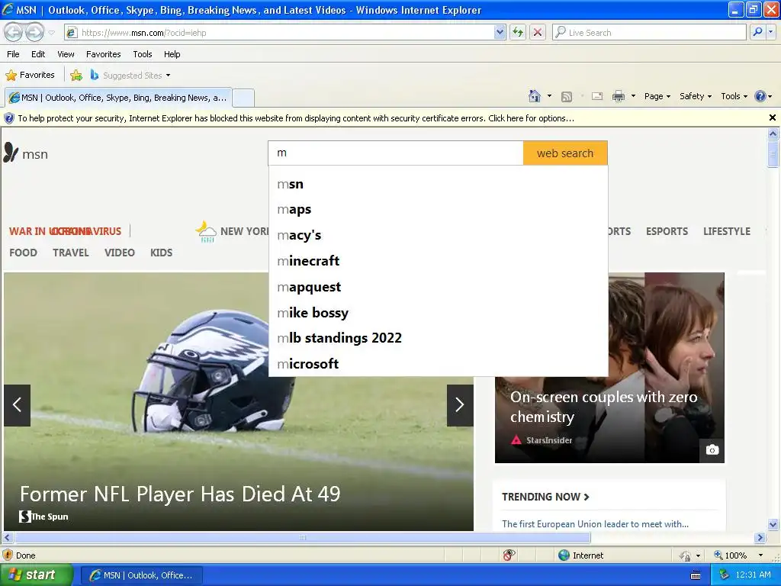Open the LIFESTYLE navigation link

tap(727, 231)
